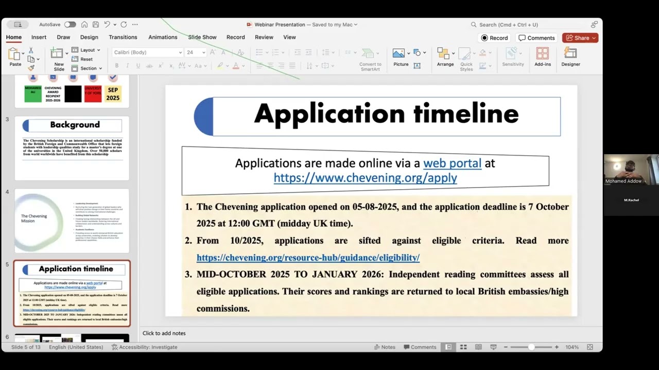Zoom in with the plus button

(x=557, y=347)
